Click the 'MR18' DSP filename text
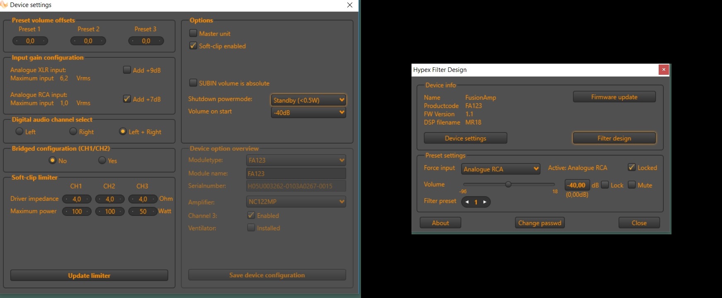Image resolution: width=722 pixels, height=298 pixels. pos(473,122)
